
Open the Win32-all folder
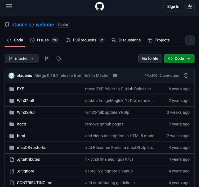click(x=25, y=101)
